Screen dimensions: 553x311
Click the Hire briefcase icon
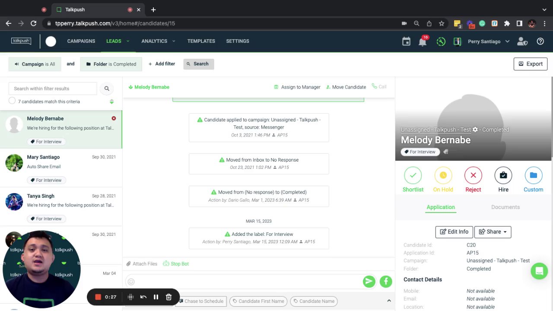[503, 175]
